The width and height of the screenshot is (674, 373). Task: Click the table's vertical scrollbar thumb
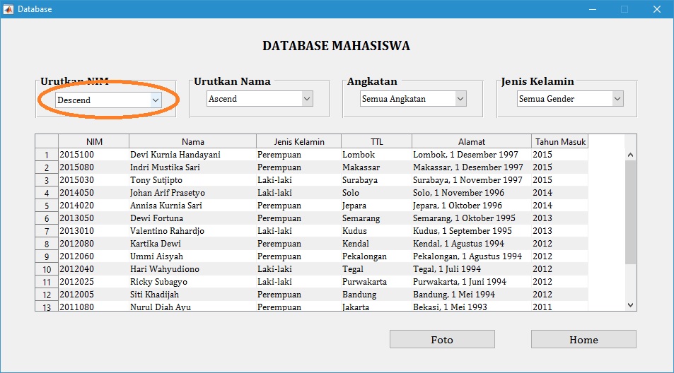pyautogui.click(x=630, y=212)
